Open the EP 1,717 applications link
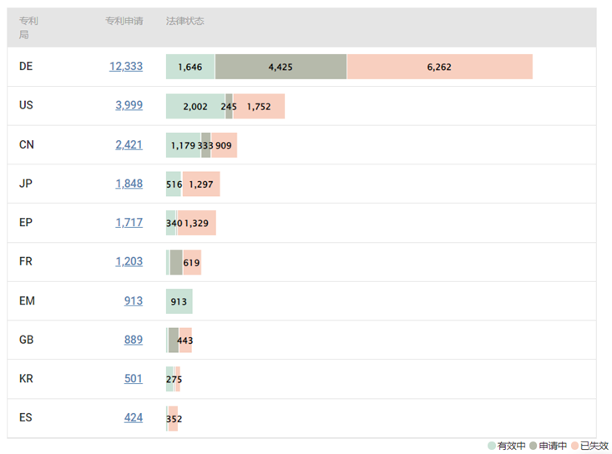Image resolution: width=612 pixels, height=454 pixels. coord(129,223)
